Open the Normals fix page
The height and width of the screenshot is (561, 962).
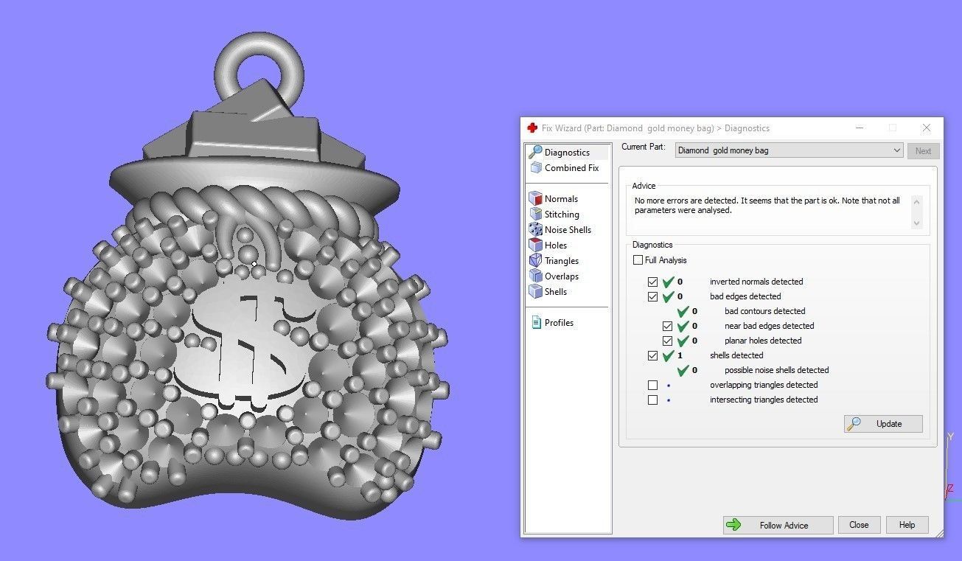tap(560, 198)
